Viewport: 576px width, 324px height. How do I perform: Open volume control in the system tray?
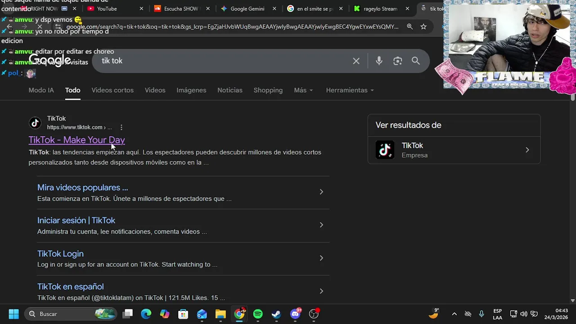pyautogui.click(x=524, y=314)
